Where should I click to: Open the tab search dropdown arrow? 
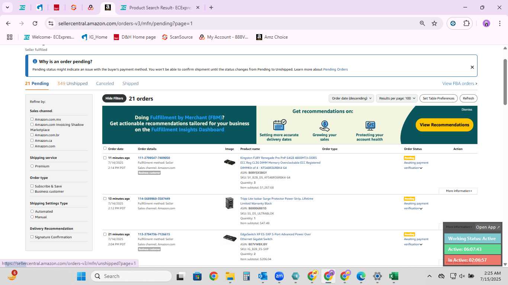tap(7, 7)
